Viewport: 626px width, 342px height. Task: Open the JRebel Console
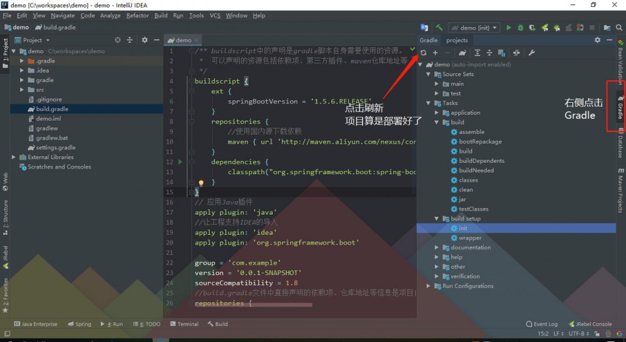590,324
